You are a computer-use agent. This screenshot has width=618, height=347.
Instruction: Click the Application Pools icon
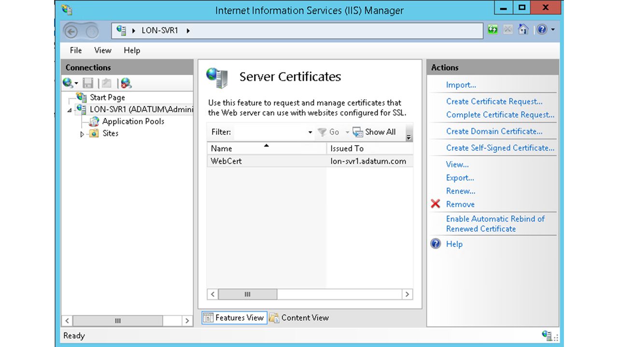94,121
